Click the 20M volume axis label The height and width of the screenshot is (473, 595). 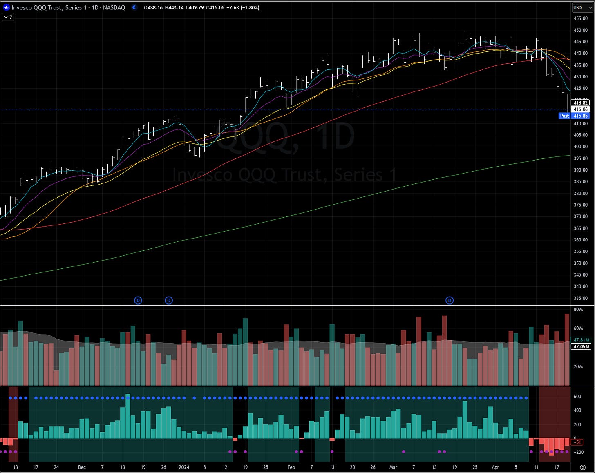click(578, 366)
